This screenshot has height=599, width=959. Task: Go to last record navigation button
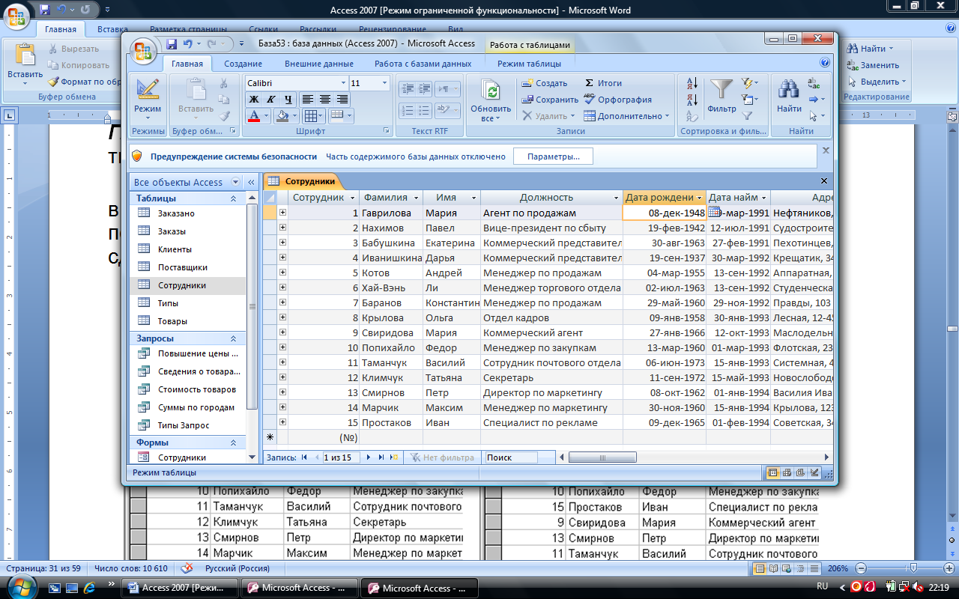pyautogui.click(x=381, y=457)
